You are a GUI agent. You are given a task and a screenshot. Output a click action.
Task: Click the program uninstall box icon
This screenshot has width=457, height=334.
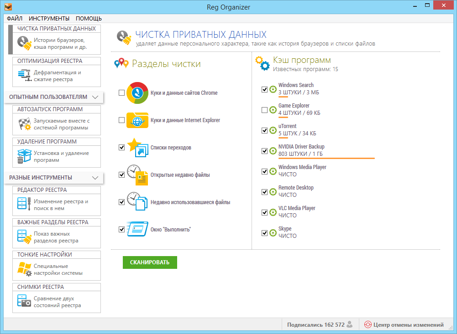tap(24, 156)
